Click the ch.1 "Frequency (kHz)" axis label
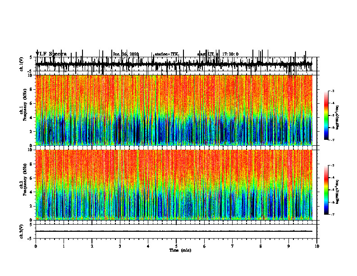Image resolution: width=357 pixels, height=276 pixels. coord(25,105)
